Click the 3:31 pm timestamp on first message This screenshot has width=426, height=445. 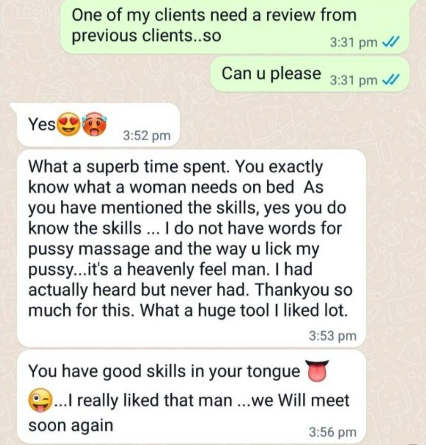[353, 42]
